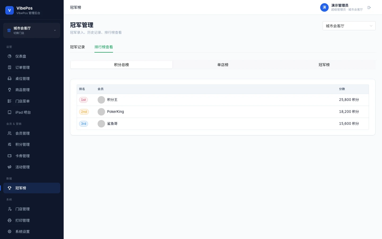
Task: Click the 冠军榜 trophy icon
Action: tap(10, 188)
